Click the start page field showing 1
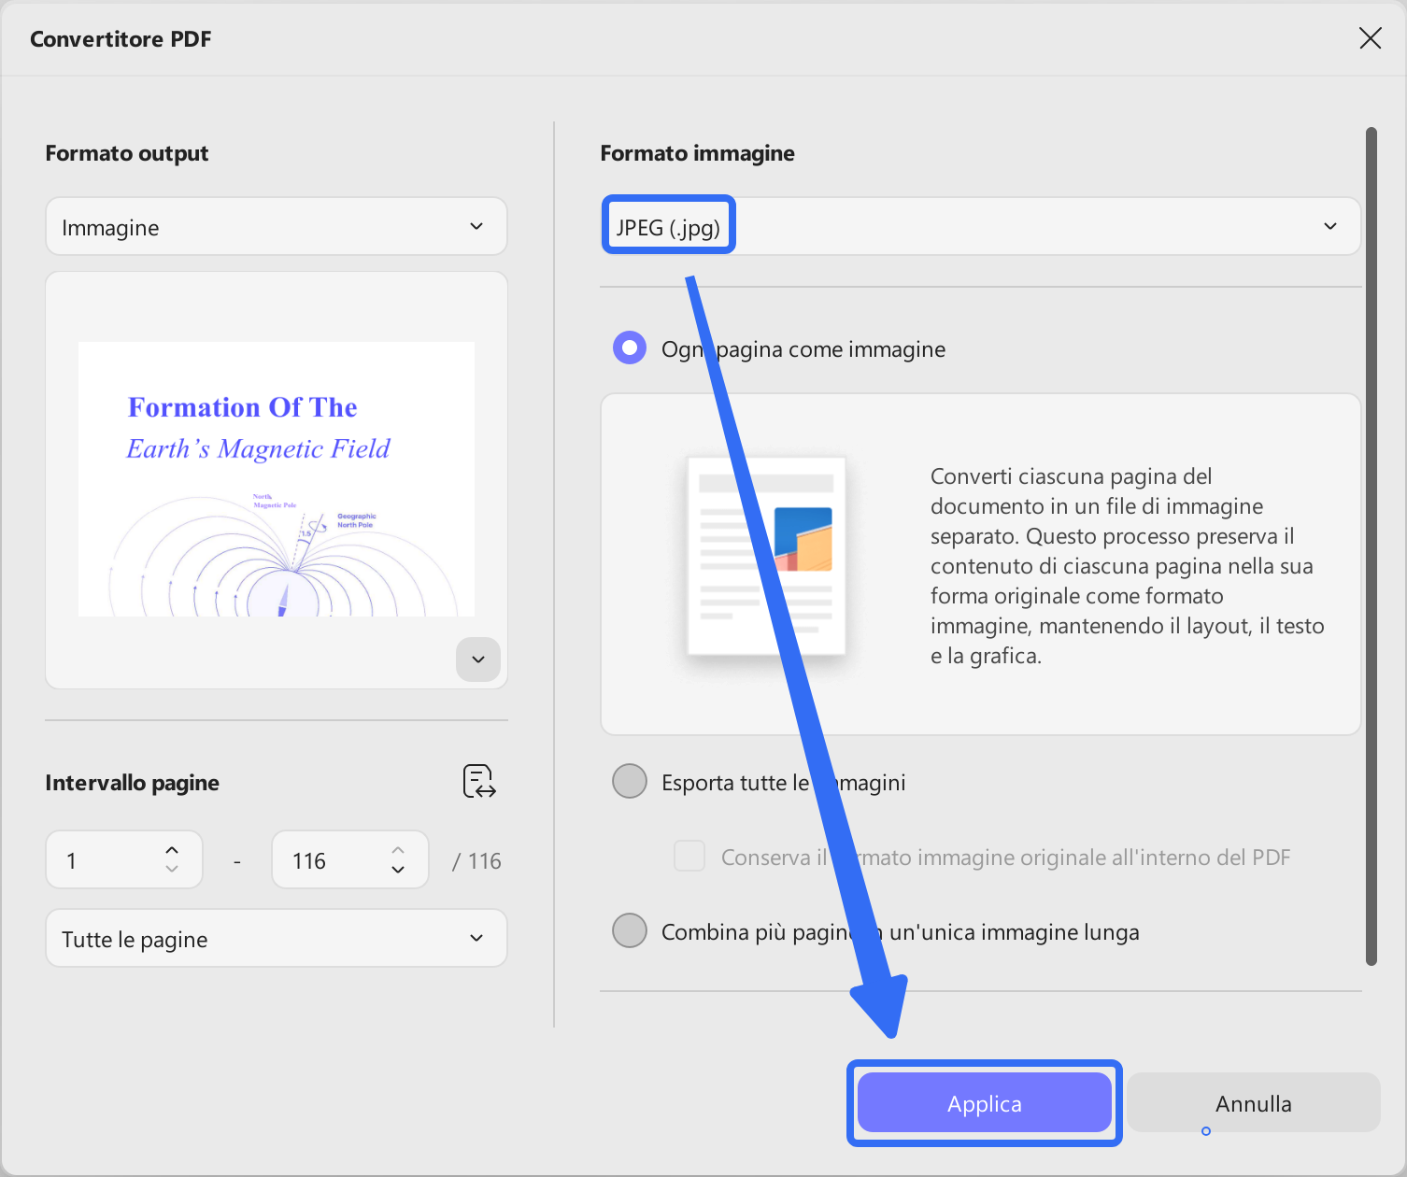 coord(124,859)
